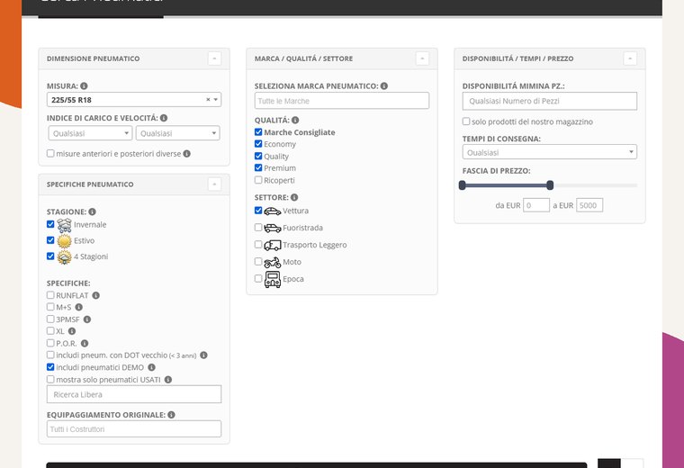Click the Tutti i Costruttori field
Screen dimensions: 684x468
[x=134, y=428]
